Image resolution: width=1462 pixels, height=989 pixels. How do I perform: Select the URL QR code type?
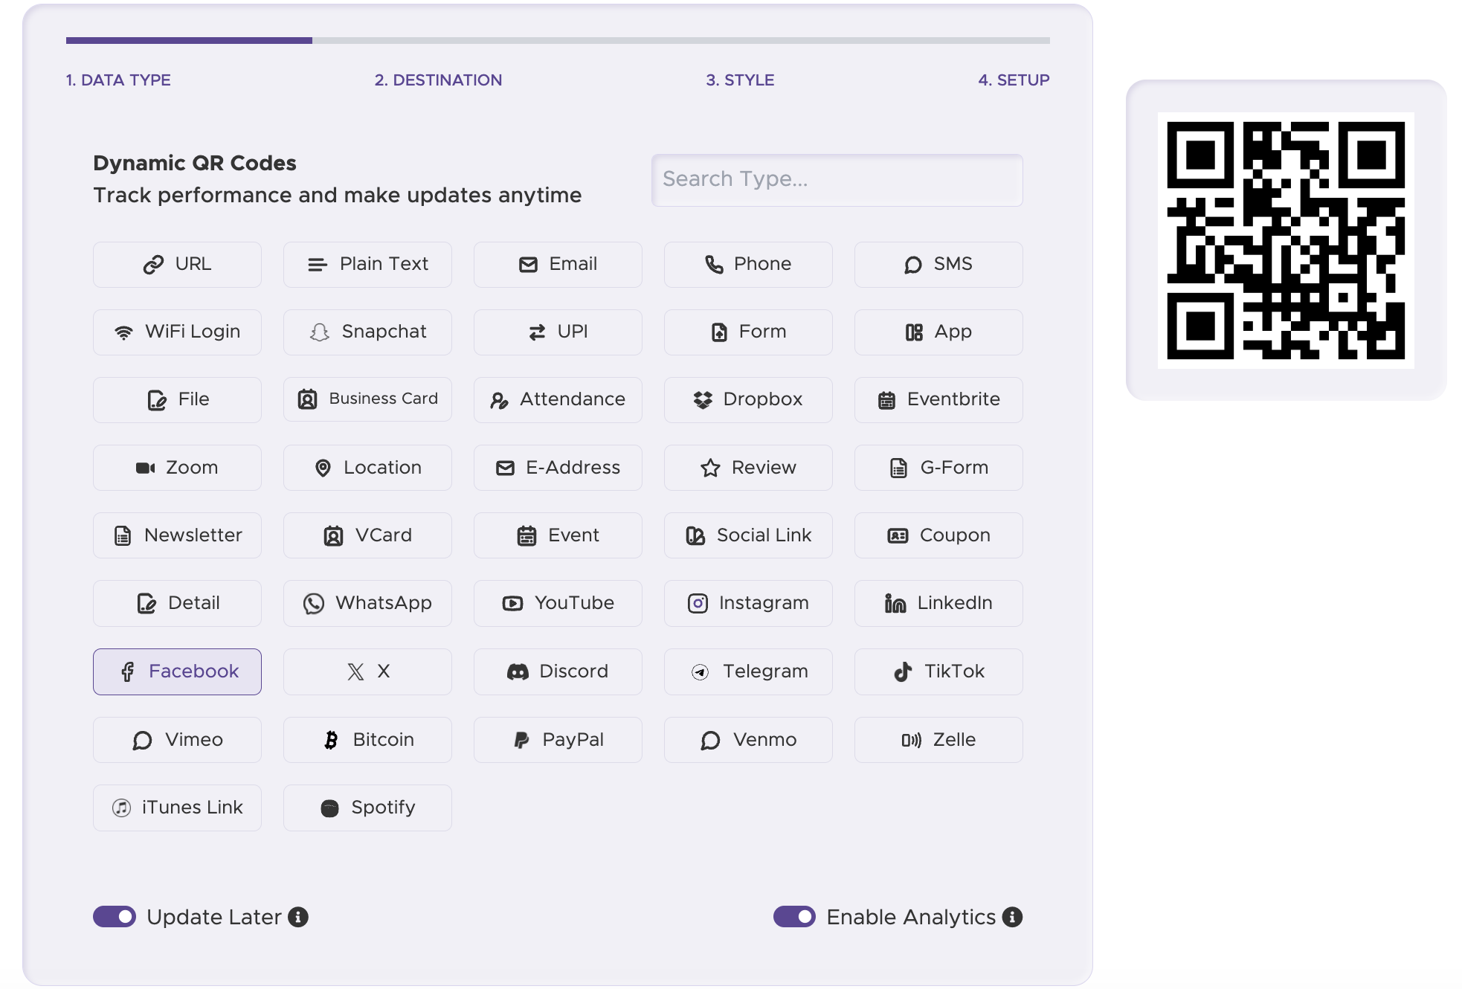click(176, 264)
